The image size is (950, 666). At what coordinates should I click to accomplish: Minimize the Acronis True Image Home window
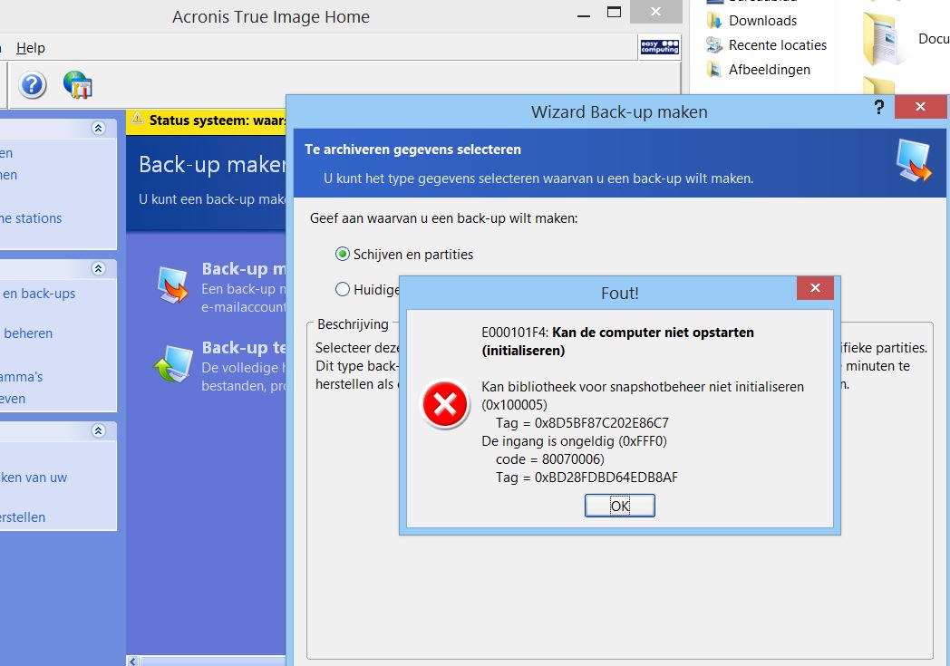tap(584, 14)
